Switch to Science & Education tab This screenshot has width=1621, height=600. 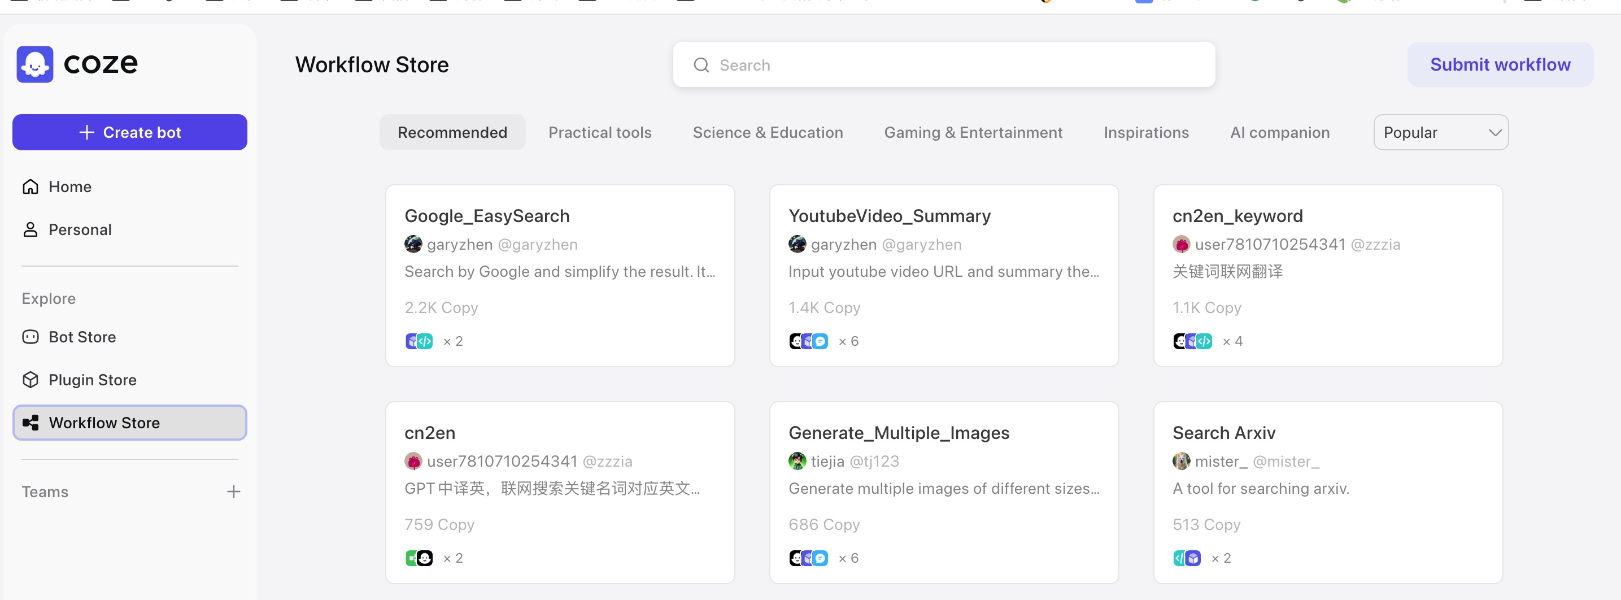(767, 132)
